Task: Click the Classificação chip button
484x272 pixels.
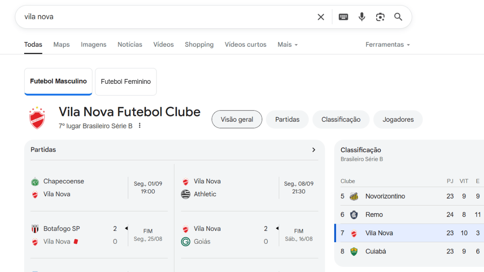Action: (341, 120)
